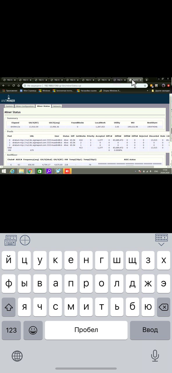Open the Моя Страница bookmark
Image resolution: width=172 pixels, height=373 pixels.
point(28,91)
